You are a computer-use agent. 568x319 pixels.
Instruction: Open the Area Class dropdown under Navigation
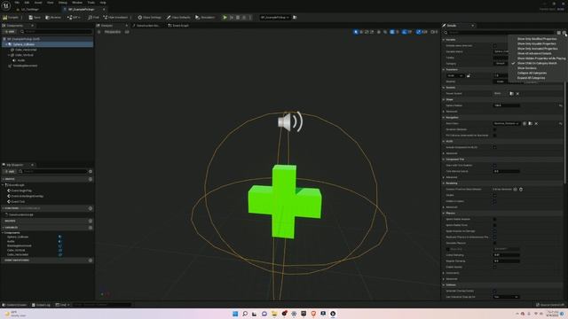[x=507, y=124]
